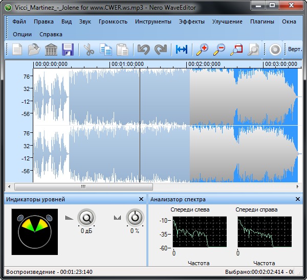Click the Copy icon in the toolbar
The width and height of the screenshot is (307, 280).
105,50
